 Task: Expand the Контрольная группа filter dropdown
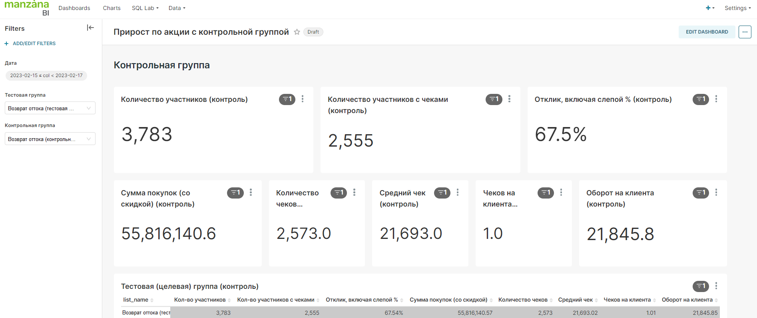pyautogui.click(x=50, y=139)
